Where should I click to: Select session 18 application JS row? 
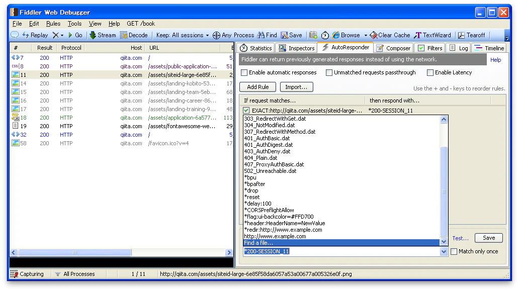tap(122, 118)
